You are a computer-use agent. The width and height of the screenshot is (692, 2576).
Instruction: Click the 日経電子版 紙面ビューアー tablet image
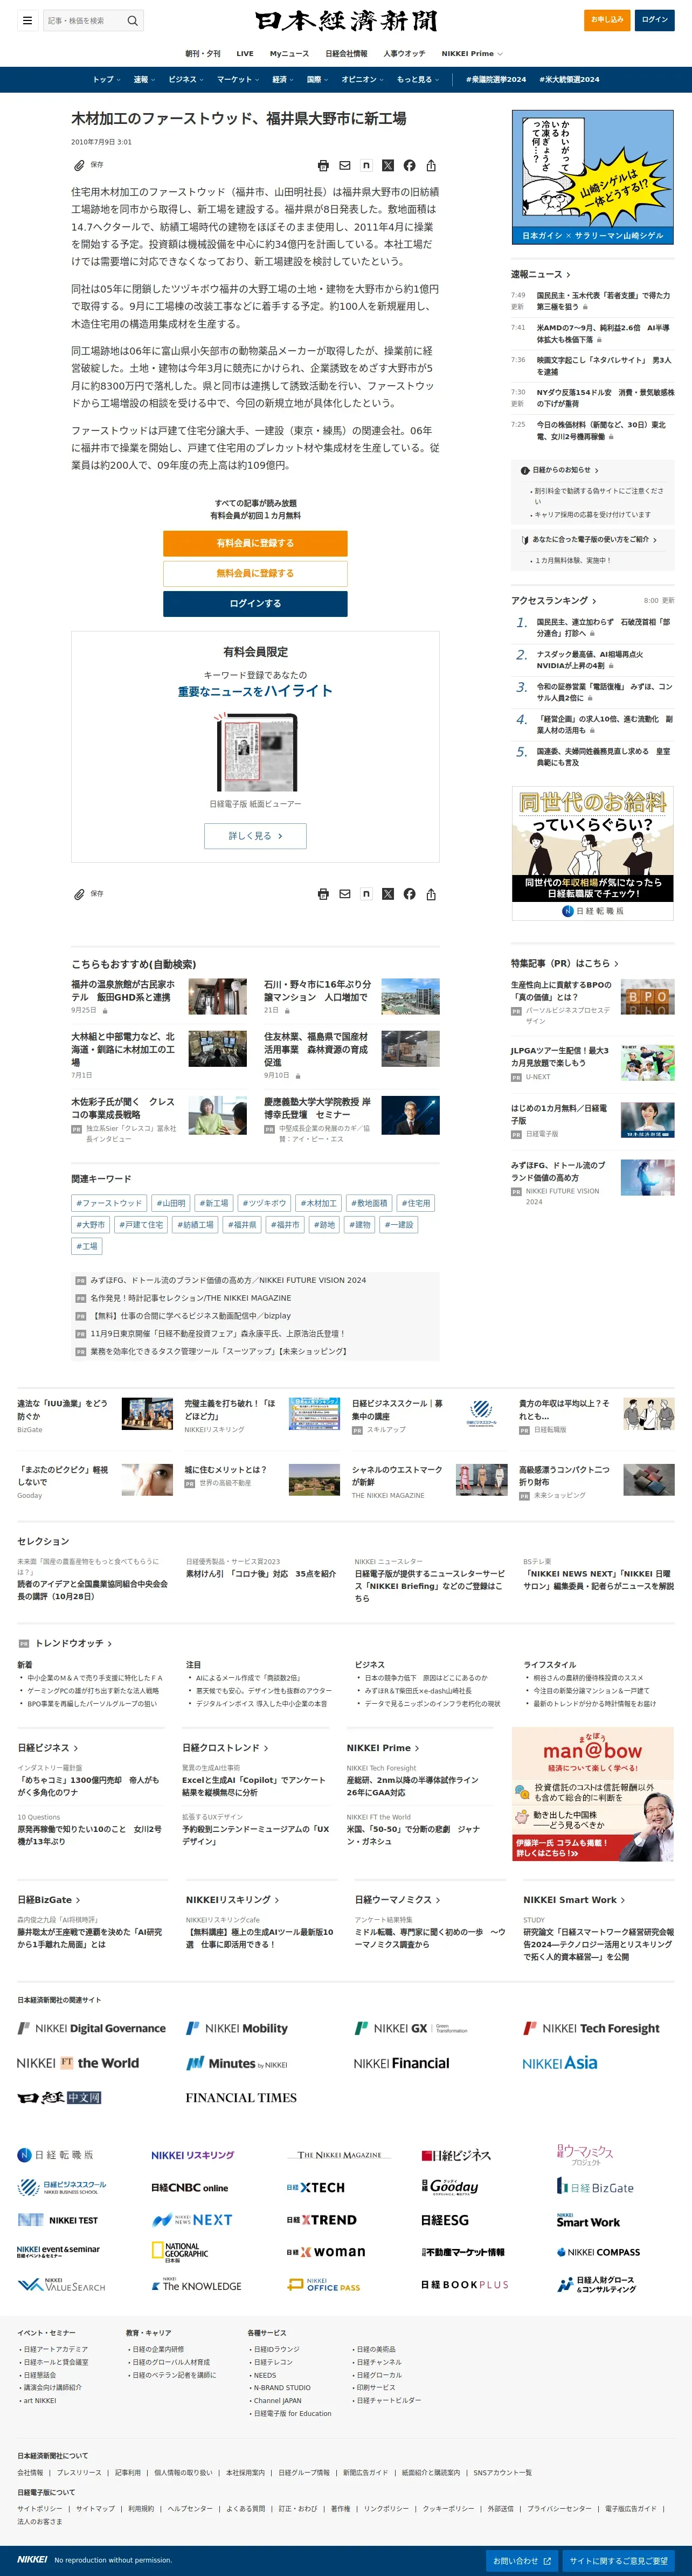pyautogui.click(x=255, y=752)
